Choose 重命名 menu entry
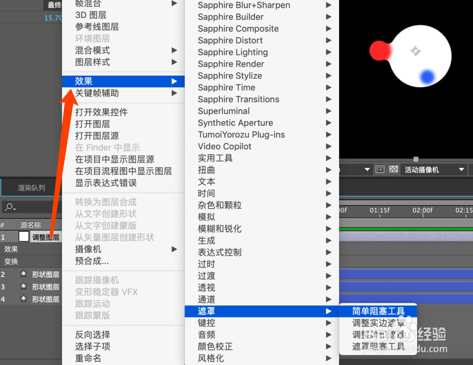Image resolution: width=473 pixels, height=365 pixels. (x=123, y=358)
